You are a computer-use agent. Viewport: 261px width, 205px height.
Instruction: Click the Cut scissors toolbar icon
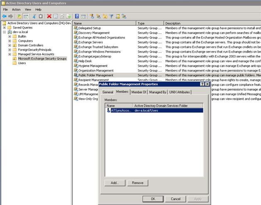pyautogui.click(x=34, y=16)
